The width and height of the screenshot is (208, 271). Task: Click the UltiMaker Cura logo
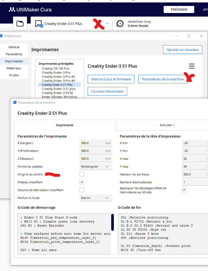30,9
